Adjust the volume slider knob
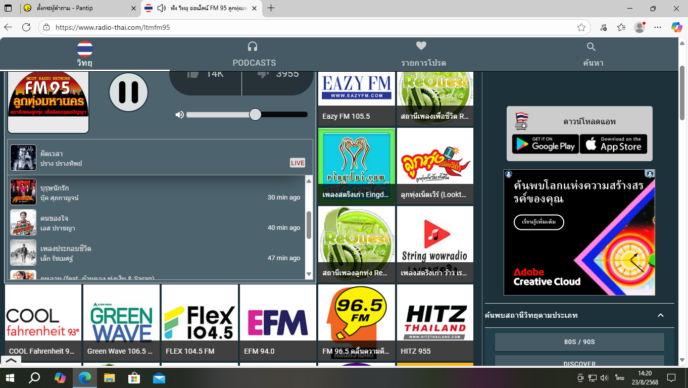 pyautogui.click(x=255, y=115)
